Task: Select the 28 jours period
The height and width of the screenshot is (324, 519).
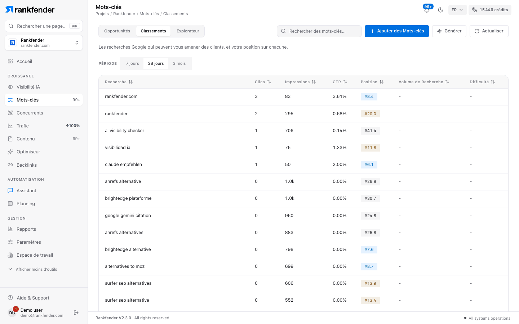Action: 156,63
